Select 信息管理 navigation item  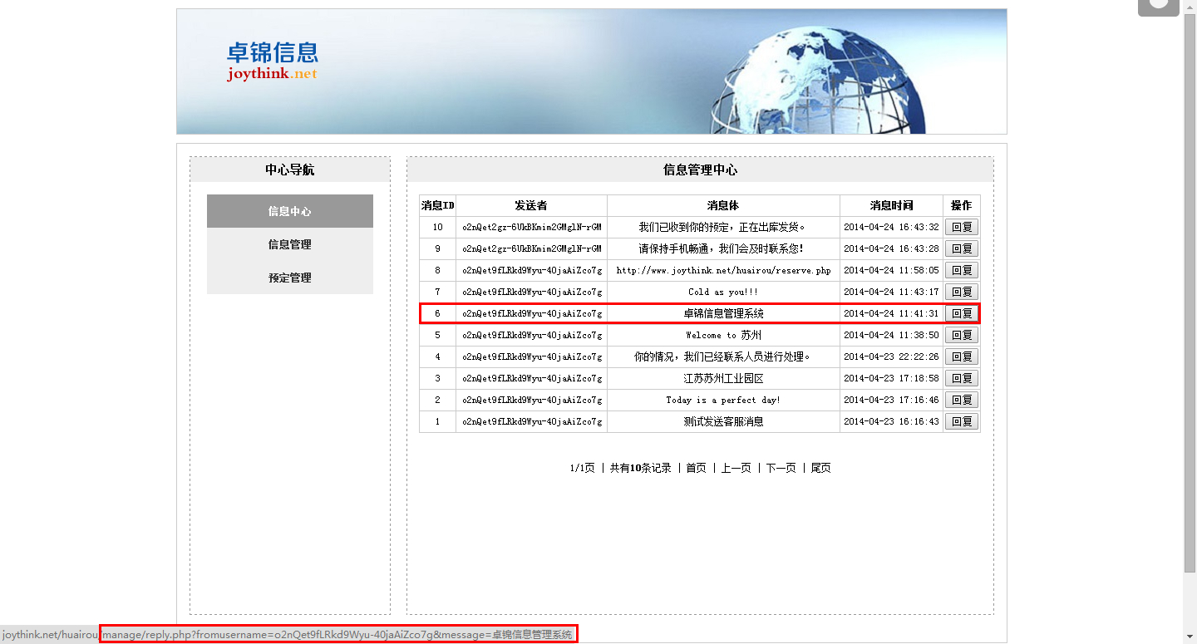pyautogui.click(x=289, y=244)
